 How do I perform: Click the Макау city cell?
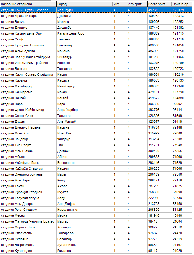point(62,92)
